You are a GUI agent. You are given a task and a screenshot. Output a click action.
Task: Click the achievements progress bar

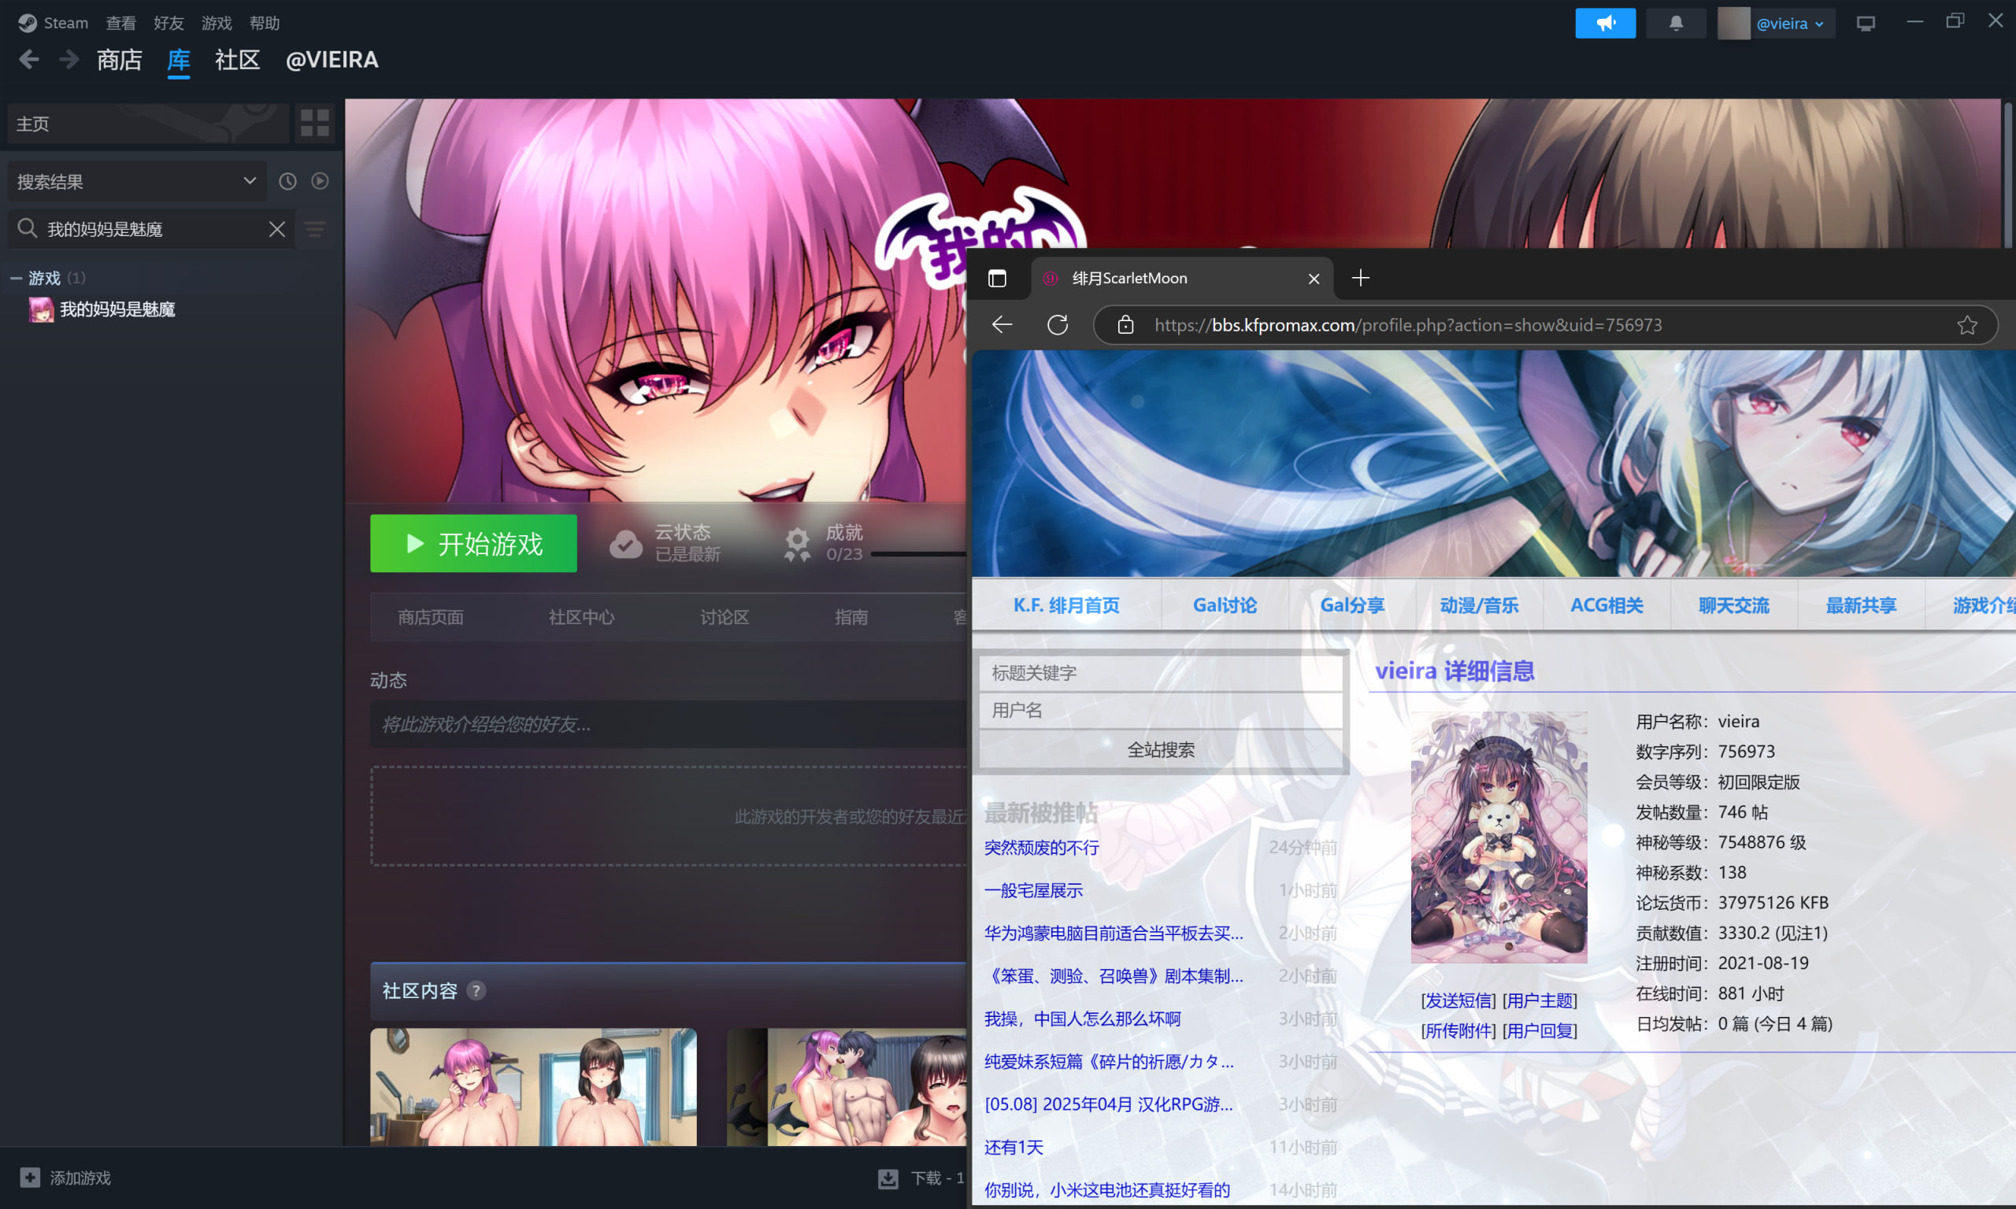tap(917, 554)
